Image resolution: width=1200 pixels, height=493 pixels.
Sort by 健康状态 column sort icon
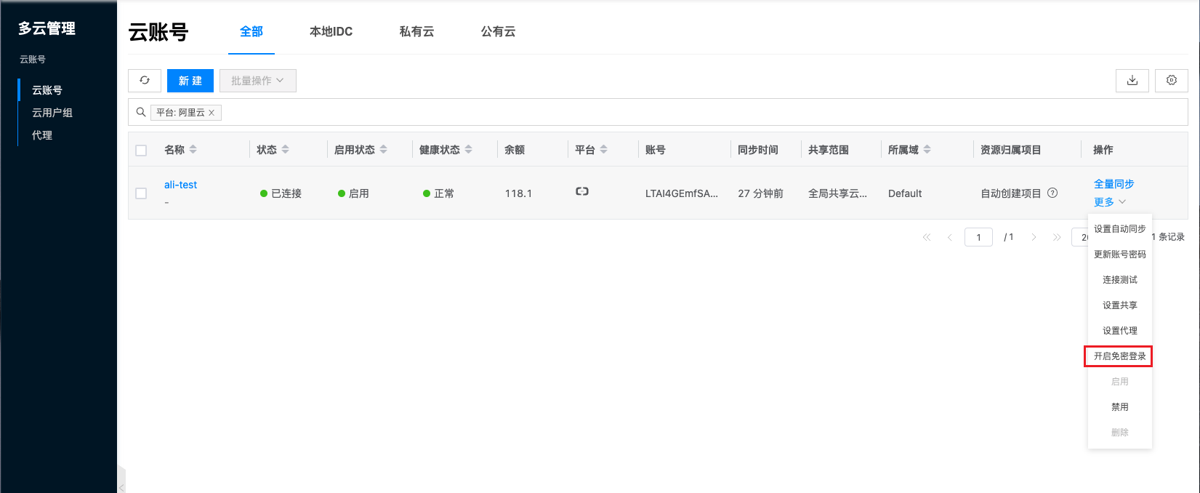[x=469, y=150]
